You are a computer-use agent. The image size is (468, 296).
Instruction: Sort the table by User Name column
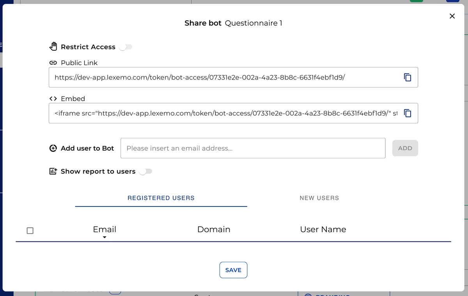point(323,229)
